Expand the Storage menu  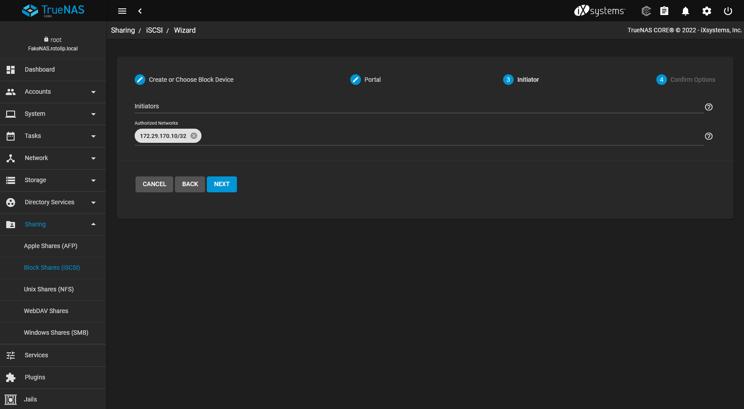point(53,180)
